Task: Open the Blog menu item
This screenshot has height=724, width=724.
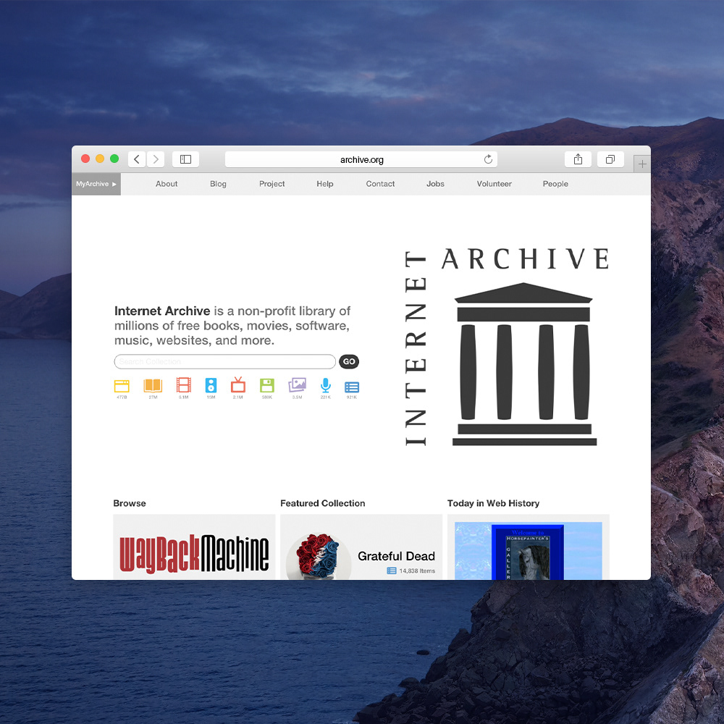Action: (218, 184)
